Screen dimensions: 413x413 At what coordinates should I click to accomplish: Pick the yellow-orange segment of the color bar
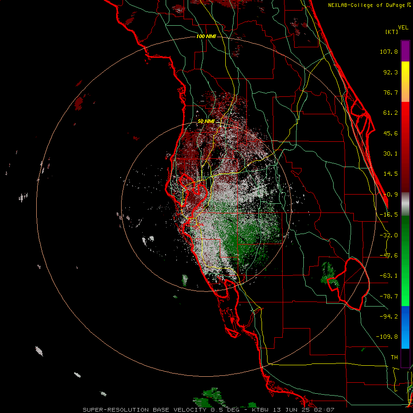(405, 82)
